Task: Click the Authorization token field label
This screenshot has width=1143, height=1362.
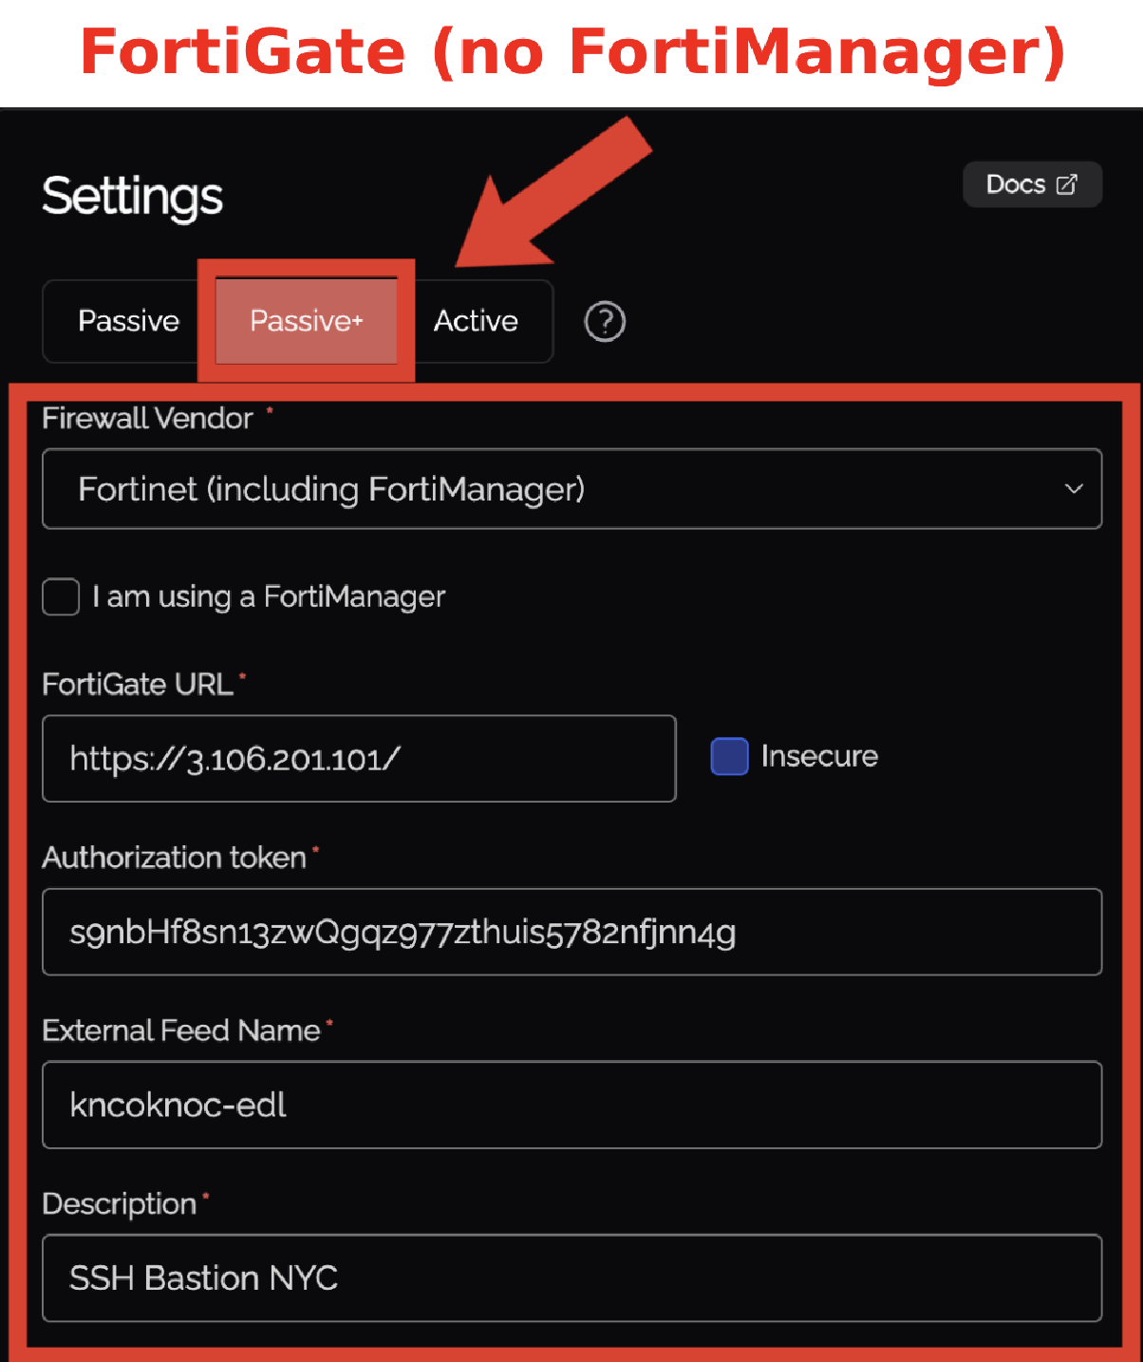Action: tap(175, 858)
